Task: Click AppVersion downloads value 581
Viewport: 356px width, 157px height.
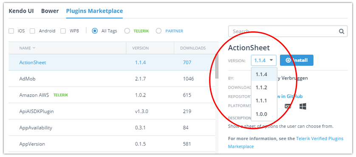Action: (x=187, y=144)
